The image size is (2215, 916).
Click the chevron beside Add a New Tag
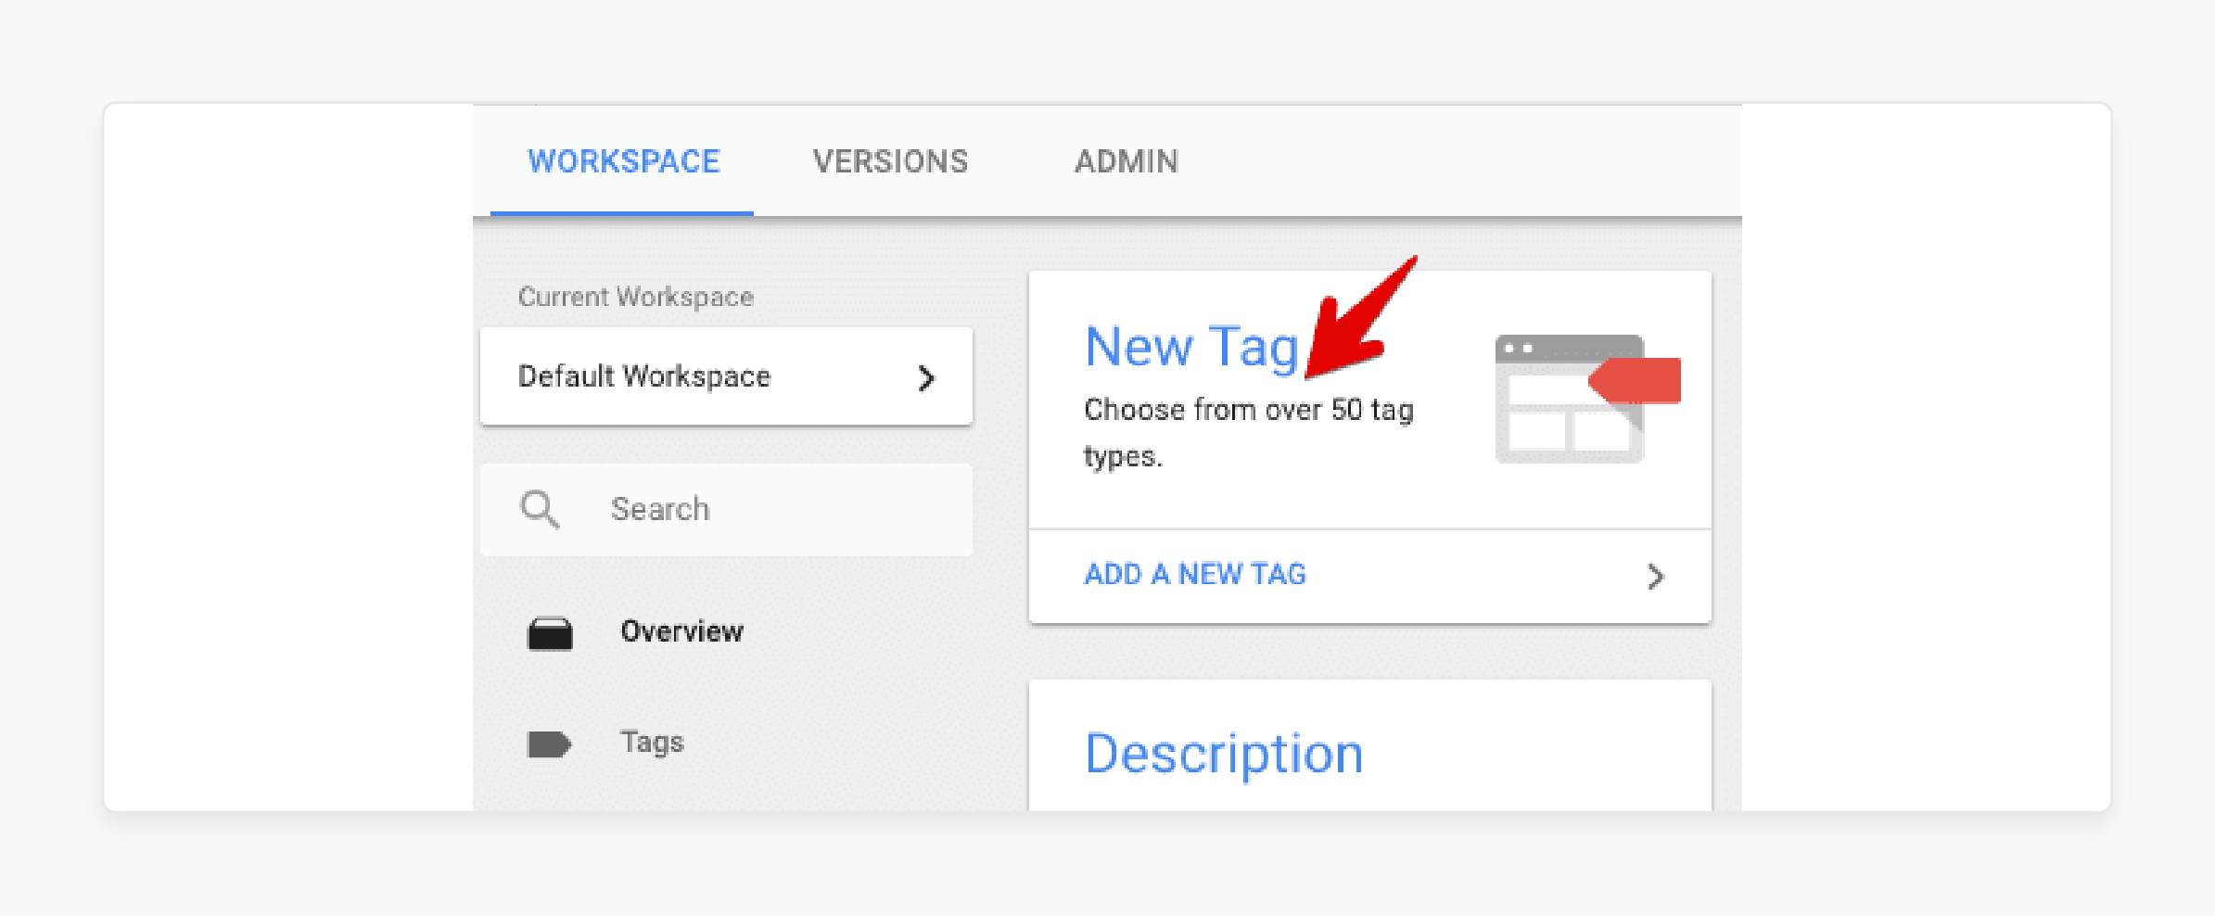click(1656, 577)
